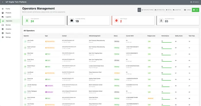Click Mike Chen's M avatar
Screen dimensions: 201x106
[x=25, y=54]
